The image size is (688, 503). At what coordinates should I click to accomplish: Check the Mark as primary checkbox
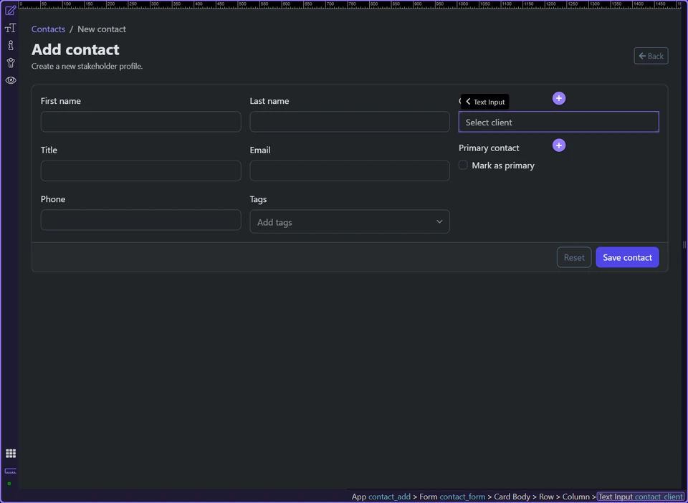coord(463,165)
